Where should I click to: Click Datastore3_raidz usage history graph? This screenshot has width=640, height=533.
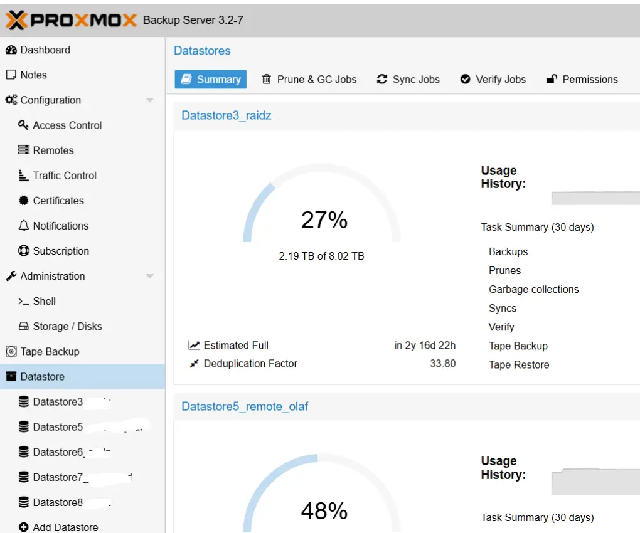[595, 198]
